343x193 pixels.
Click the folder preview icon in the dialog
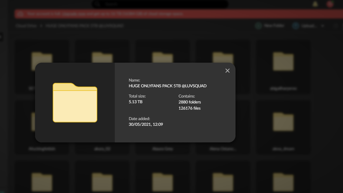[x=75, y=103]
